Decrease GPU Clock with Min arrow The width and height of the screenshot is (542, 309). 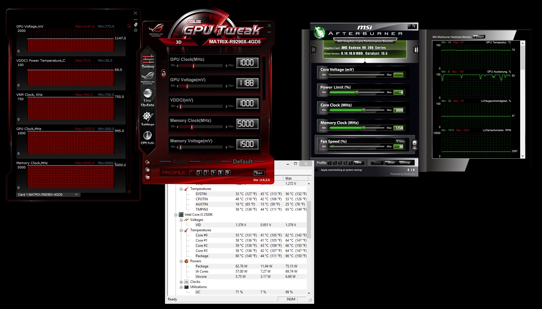click(177, 66)
